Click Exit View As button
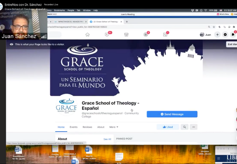Screen dimensions: 237x164 (x=231, y=44)
